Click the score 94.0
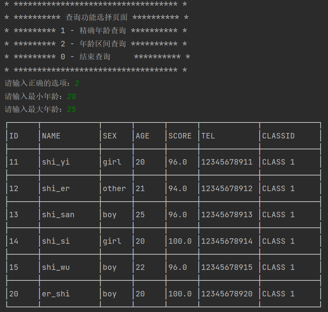 (x=178, y=188)
